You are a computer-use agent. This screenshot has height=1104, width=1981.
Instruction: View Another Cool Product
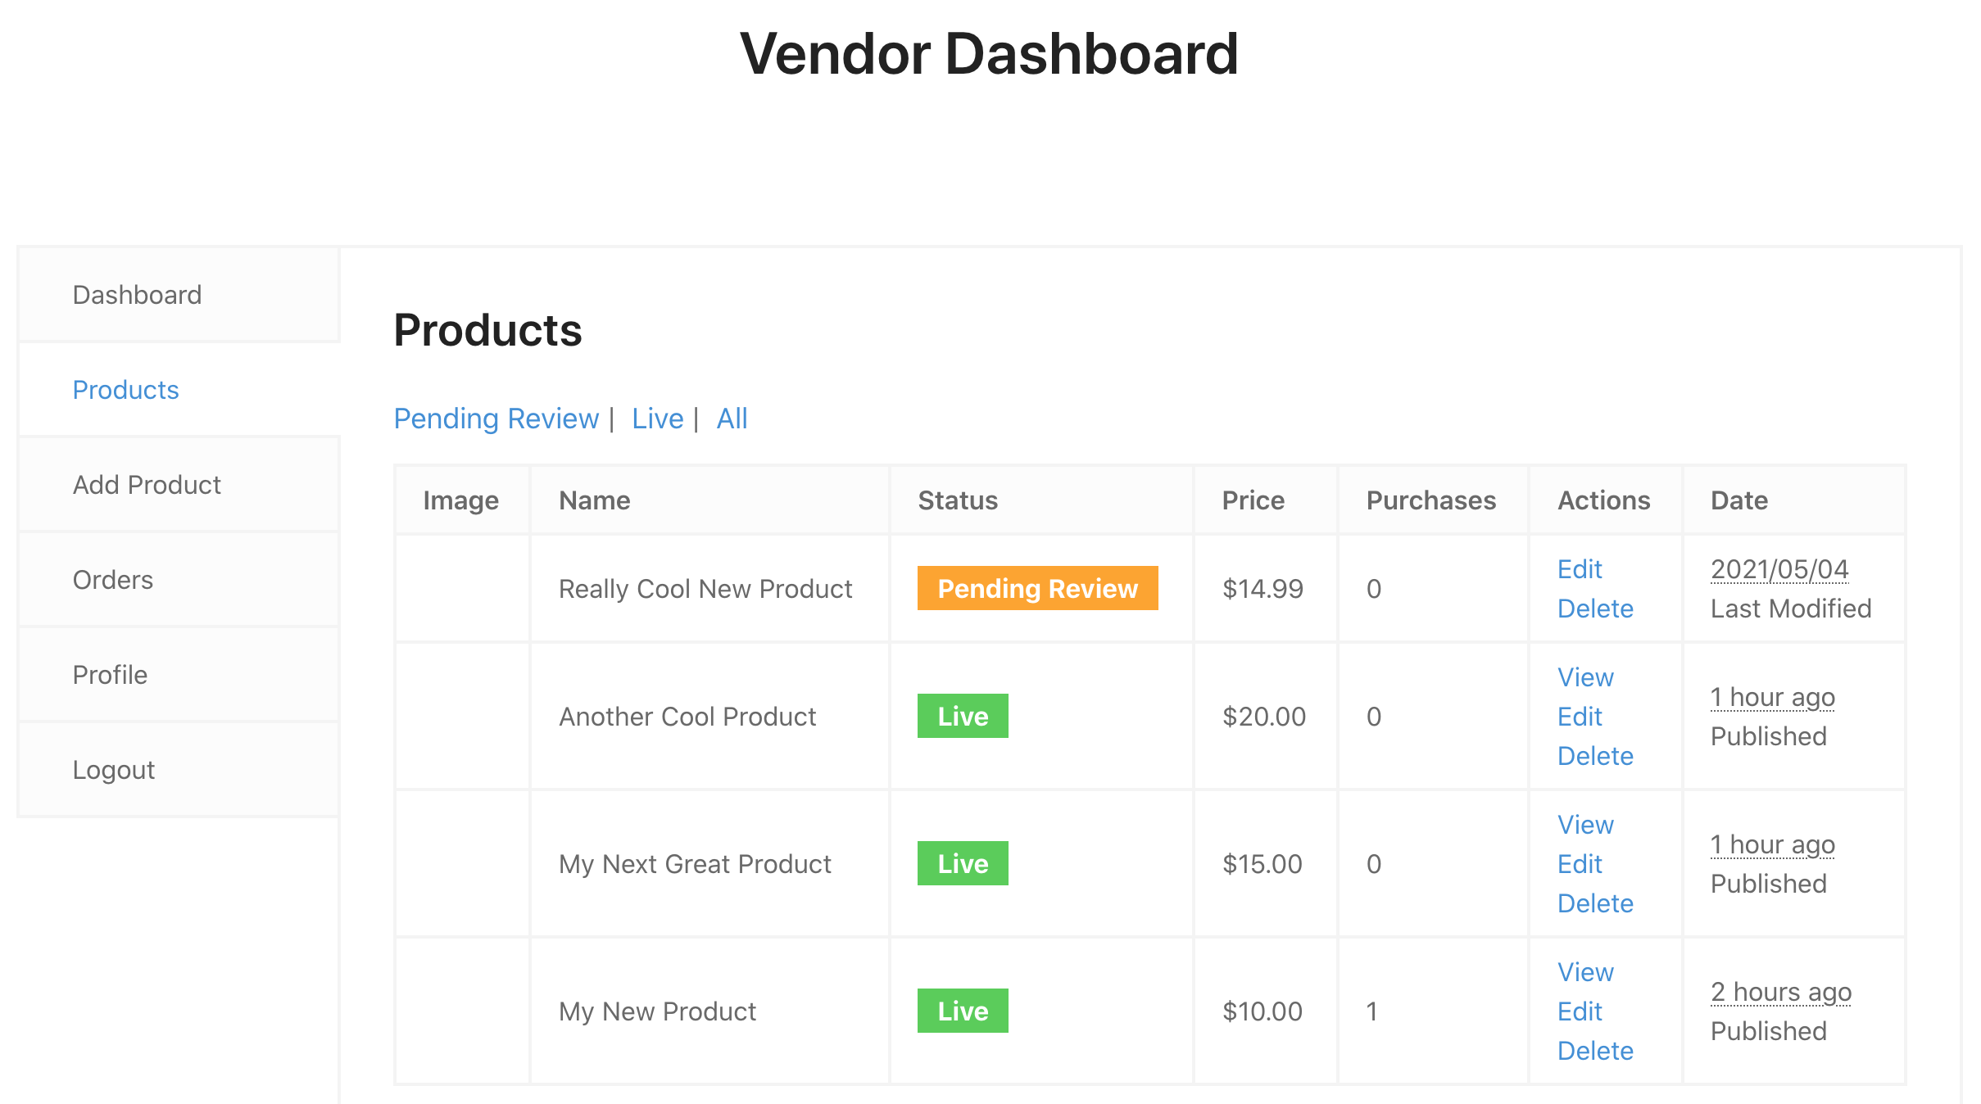pyautogui.click(x=1585, y=677)
